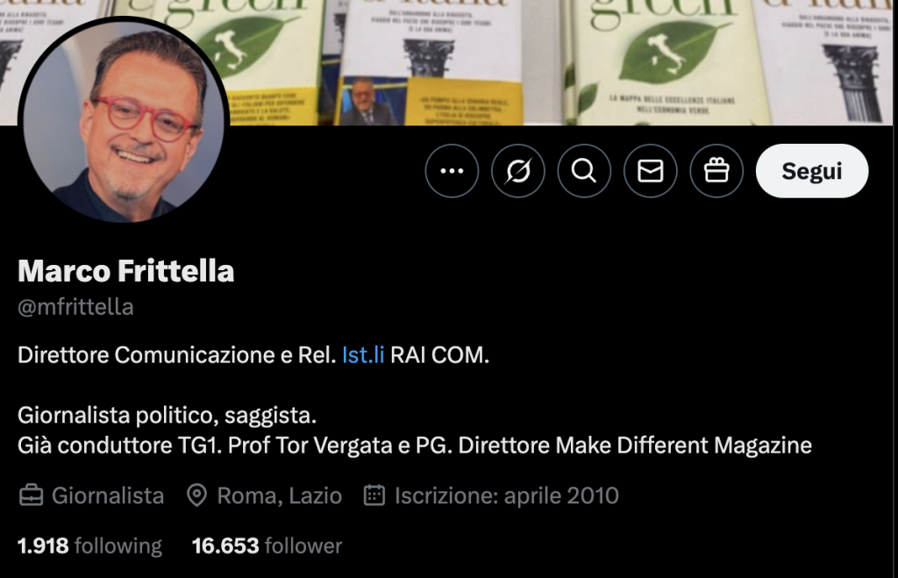Open the three-dots more options menu
The height and width of the screenshot is (578, 898).
point(452,171)
